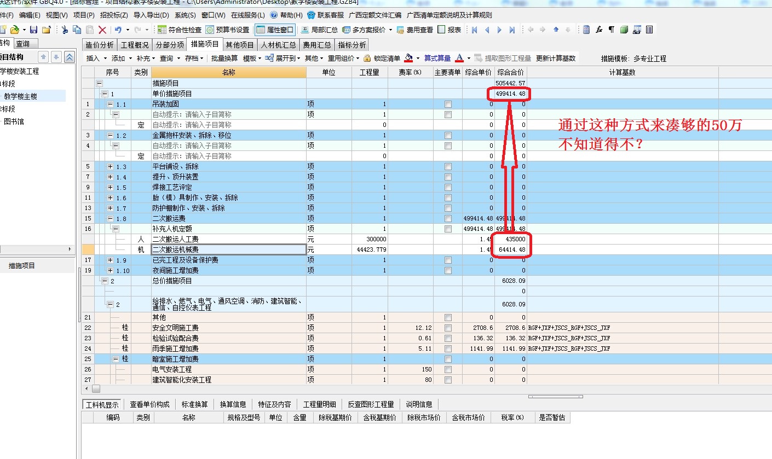Run 符合性检查 compliance check

179,30
